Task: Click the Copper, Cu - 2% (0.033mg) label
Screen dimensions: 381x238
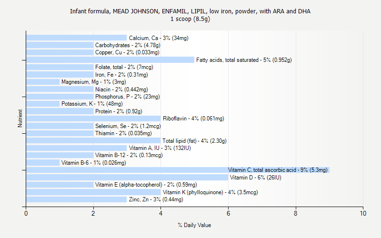Action: [x=127, y=52]
